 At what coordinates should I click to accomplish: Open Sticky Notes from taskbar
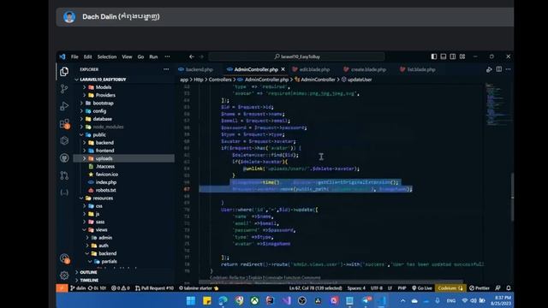click(207, 300)
